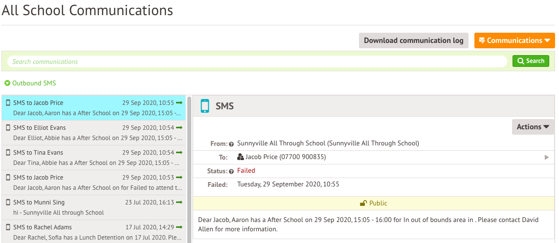Open SMS to Jacob Price sent 10:53
The width and height of the screenshot is (559, 243).
coord(93,182)
